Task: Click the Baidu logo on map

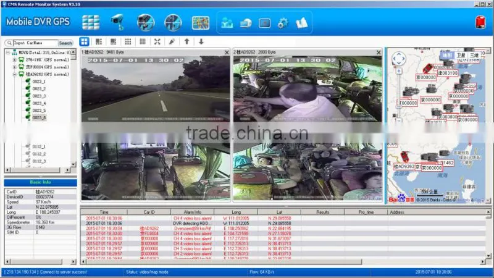Action: (x=401, y=198)
